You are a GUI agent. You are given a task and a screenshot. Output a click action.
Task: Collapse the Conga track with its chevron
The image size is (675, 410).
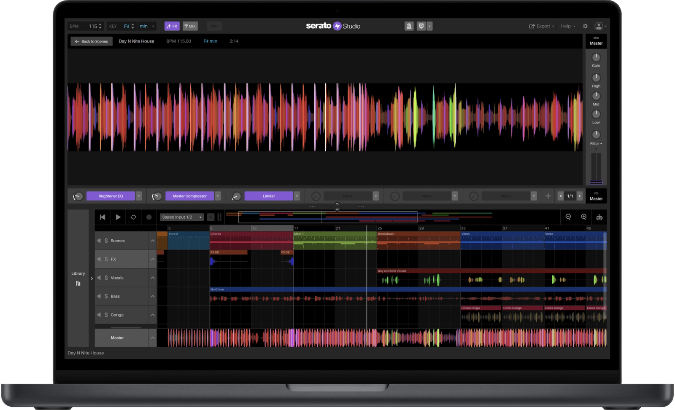pos(153,315)
